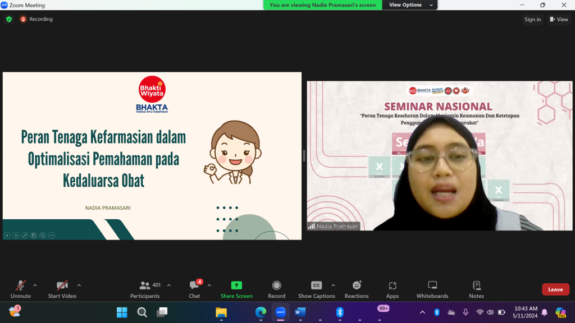Expand the View Options dropdown
Screen dimensions: 575x323
(x=411, y=5)
